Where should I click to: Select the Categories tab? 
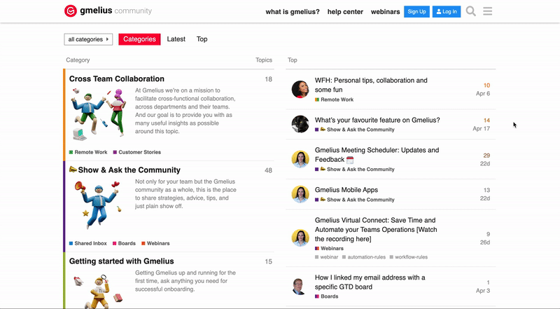[x=139, y=39]
